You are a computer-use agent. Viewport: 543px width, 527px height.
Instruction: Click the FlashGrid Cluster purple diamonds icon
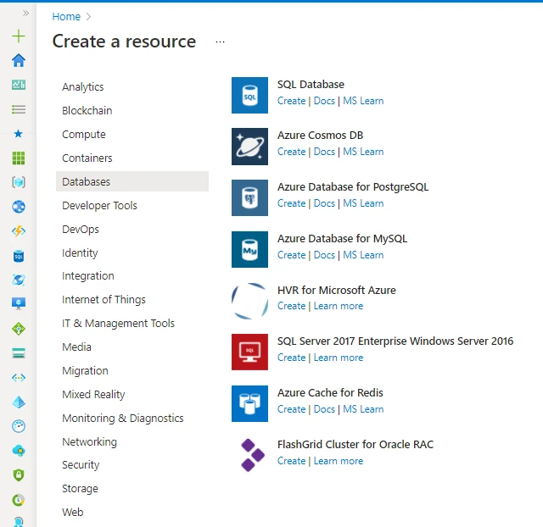pyautogui.click(x=249, y=455)
